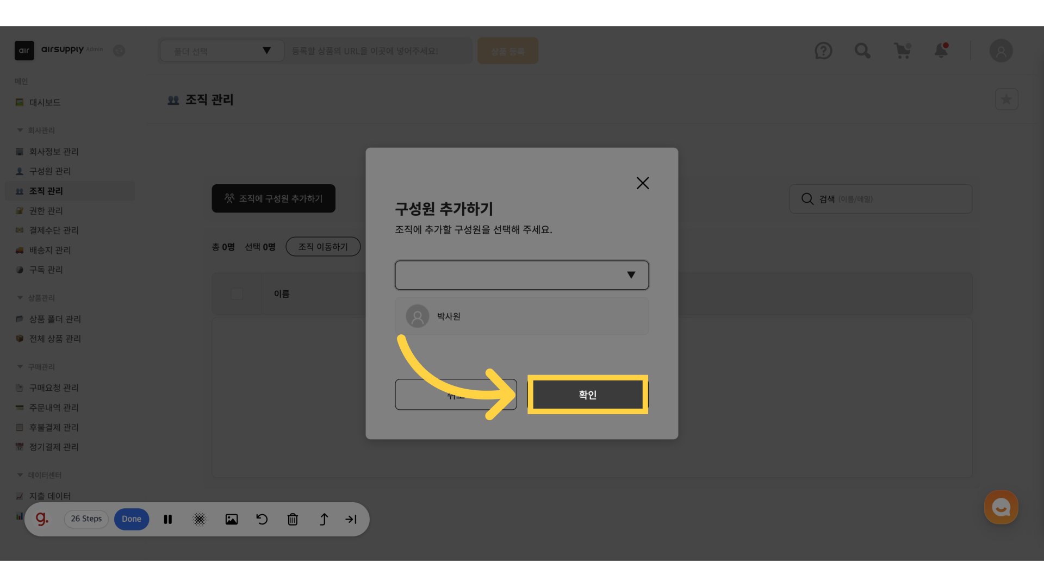
Task: Open the member selection dropdown in dialog
Action: [x=521, y=275]
